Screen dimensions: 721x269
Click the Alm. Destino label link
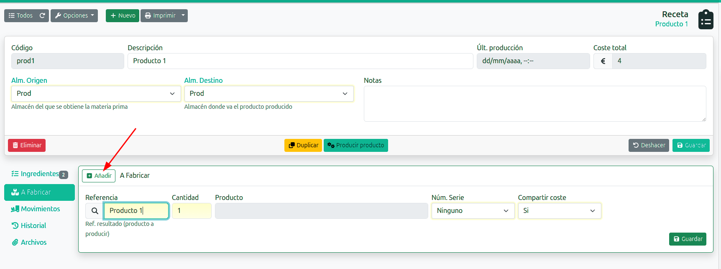coord(203,80)
